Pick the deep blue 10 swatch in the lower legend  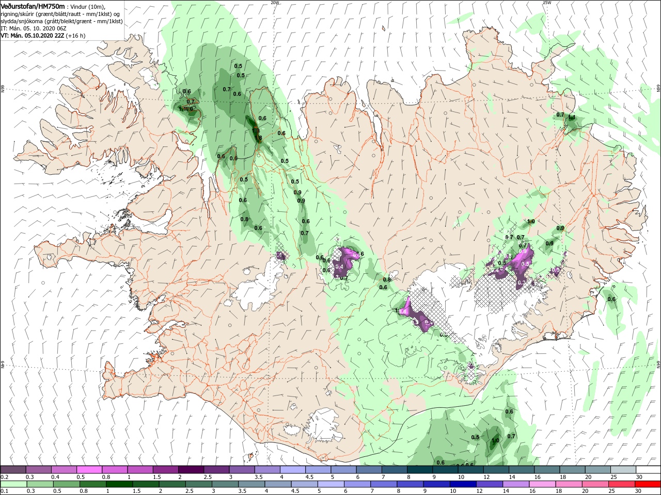pos(463,485)
